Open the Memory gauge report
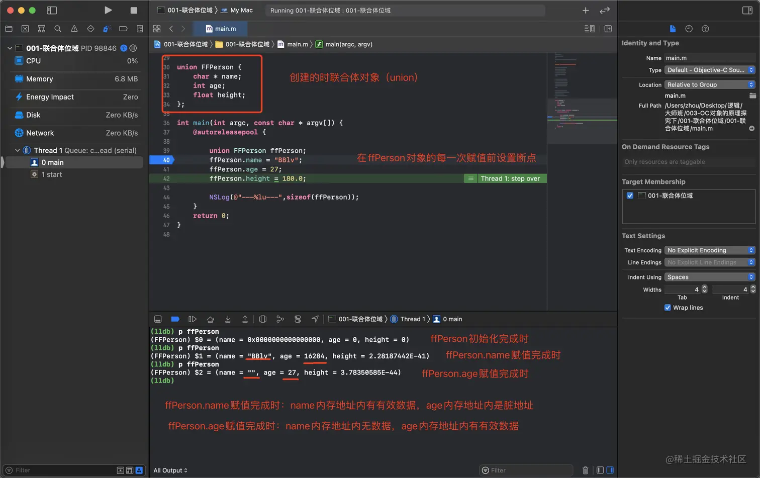Viewport: 760px width, 478px height. (75, 79)
